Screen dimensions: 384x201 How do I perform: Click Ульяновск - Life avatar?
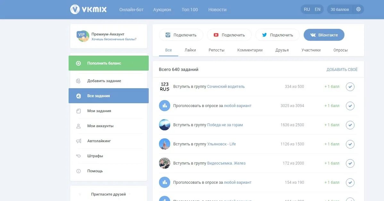point(164,144)
